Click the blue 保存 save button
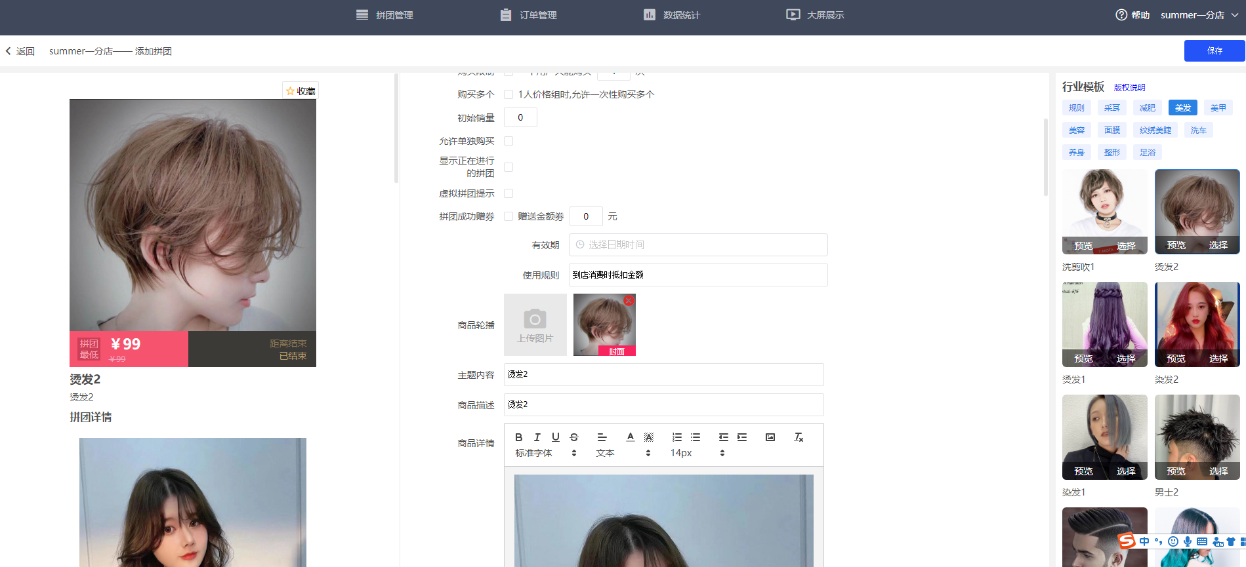 1215,50
